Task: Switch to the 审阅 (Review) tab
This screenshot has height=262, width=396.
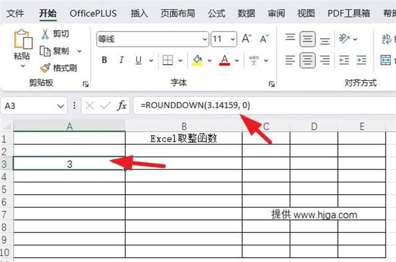Action: [x=277, y=13]
